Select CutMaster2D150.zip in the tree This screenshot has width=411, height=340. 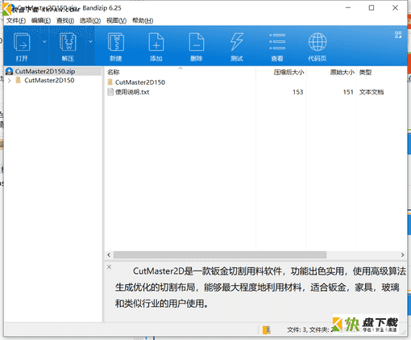(45, 71)
